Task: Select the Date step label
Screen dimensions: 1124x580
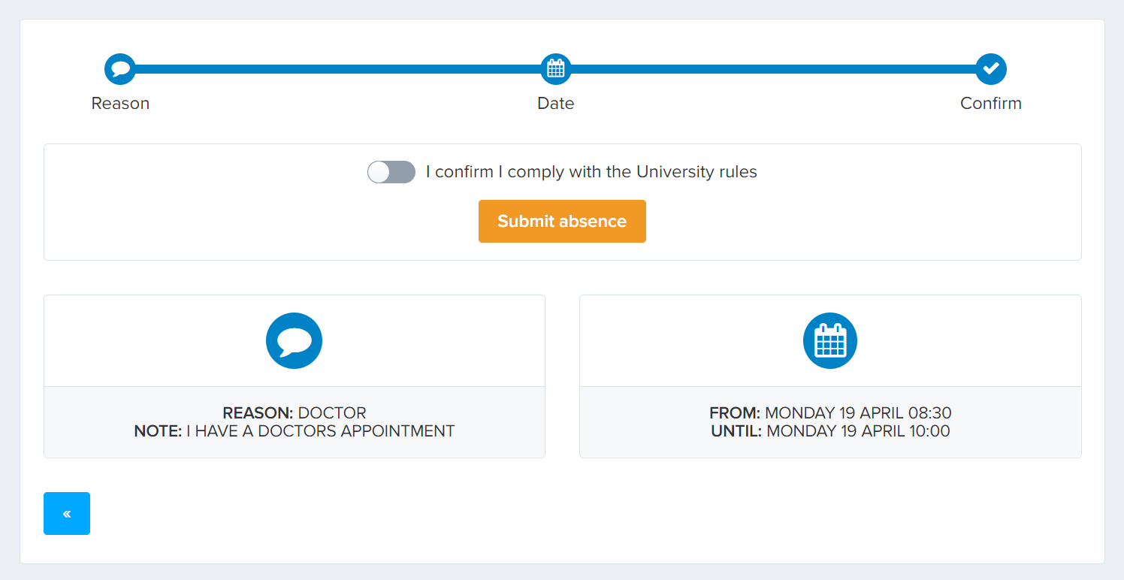Action: click(556, 104)
